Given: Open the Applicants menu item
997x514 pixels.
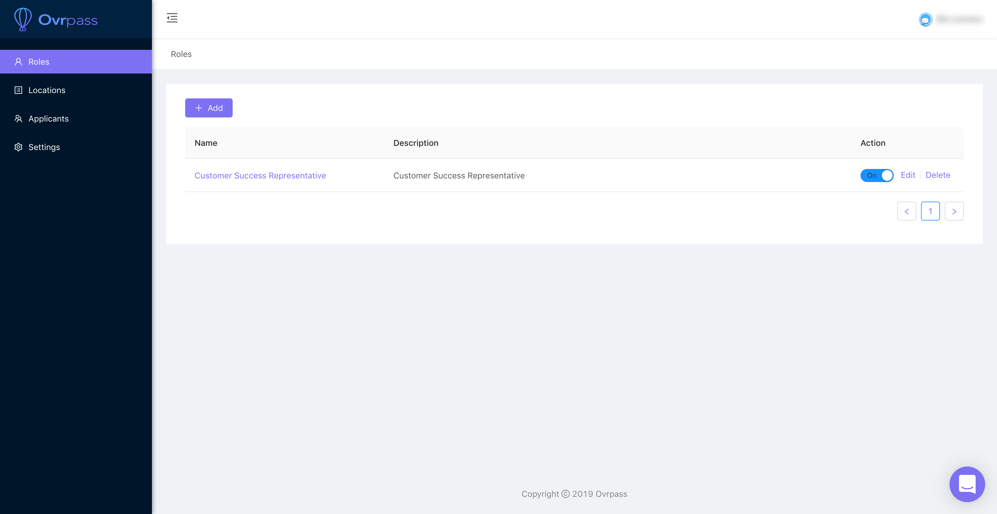Looking at the screenshot, I should click(48, 119).
